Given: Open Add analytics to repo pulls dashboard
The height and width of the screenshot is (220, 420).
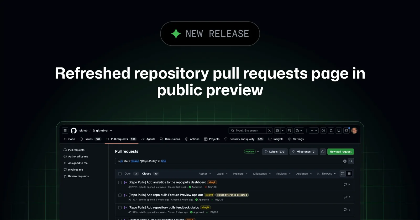Looking at the screenshot, I should pos(167,182).
